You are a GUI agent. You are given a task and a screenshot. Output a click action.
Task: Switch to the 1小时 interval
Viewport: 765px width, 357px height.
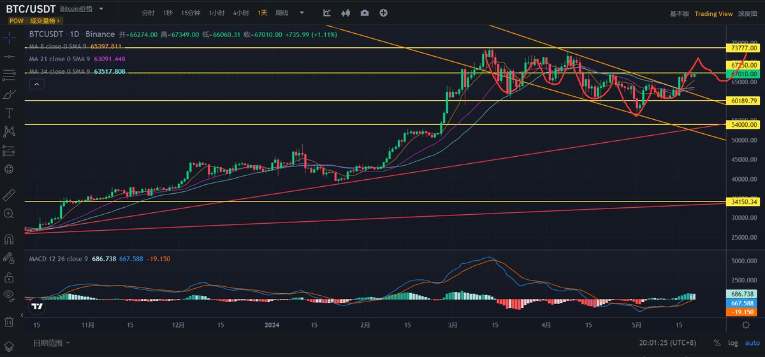point(216,13)
